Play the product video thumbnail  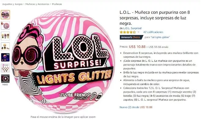pos(5,79)
